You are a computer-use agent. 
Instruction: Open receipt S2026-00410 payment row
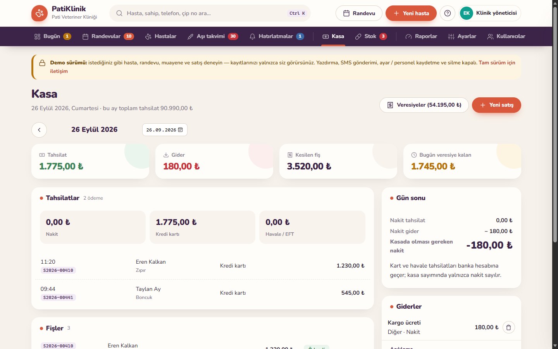coord(203,266)
